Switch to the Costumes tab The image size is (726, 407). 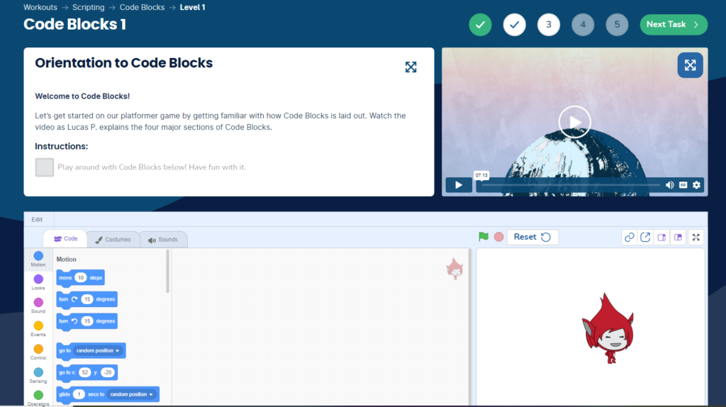[113, 240]
